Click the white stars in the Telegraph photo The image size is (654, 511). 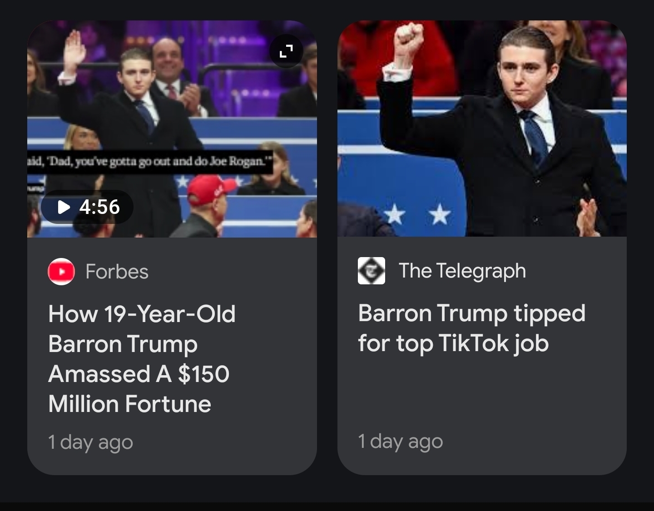418,214
